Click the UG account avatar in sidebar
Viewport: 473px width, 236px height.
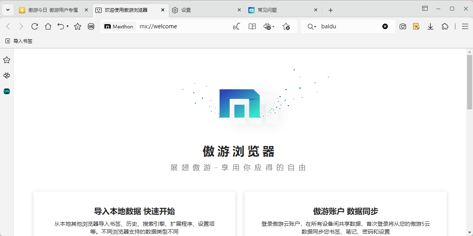click(x=6, y=91)
